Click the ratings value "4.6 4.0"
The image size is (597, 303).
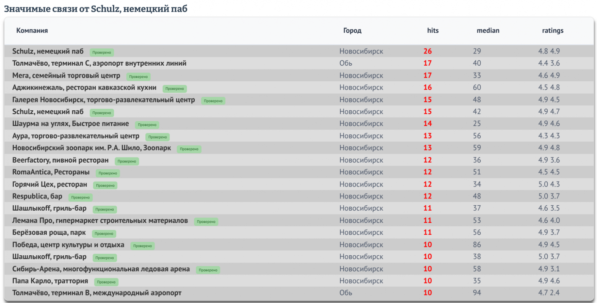[x=549, y=221]
